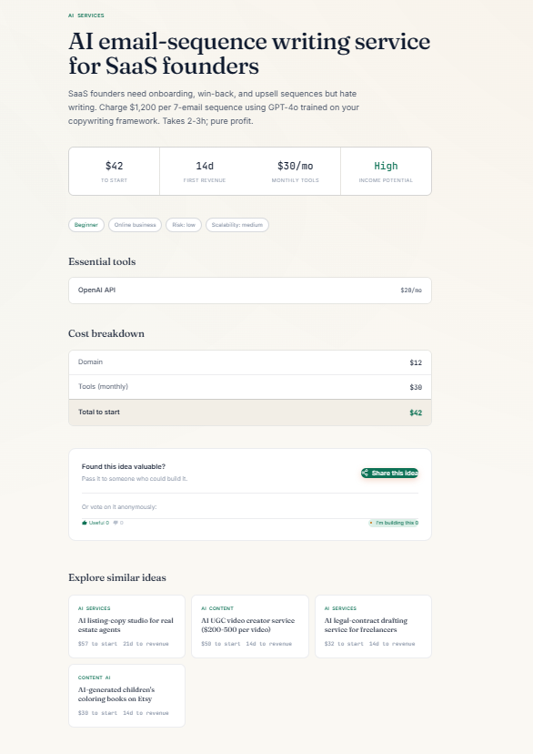Click the 14d first revenue stat cell
The image size is (533, 754).
[x=205, y=171]
